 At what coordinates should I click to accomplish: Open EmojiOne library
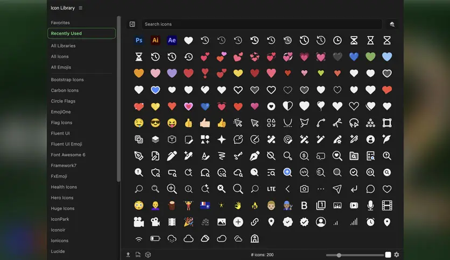point(60,112)
